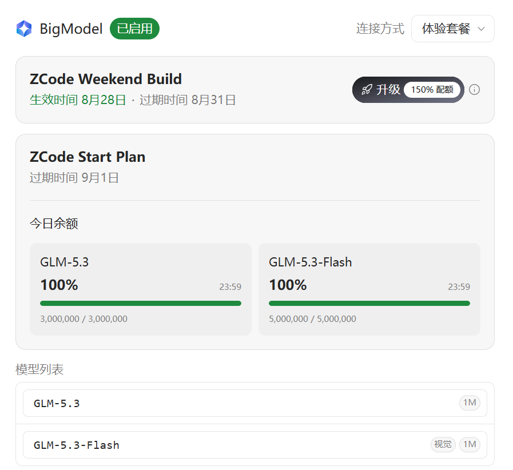Click the 视觉 vision tag on GLM-5.3-Flash

(443, 444)
